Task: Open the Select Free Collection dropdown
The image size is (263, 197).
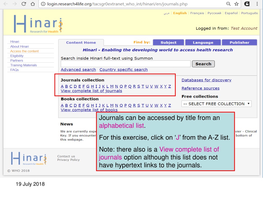Action: (217, 104)
